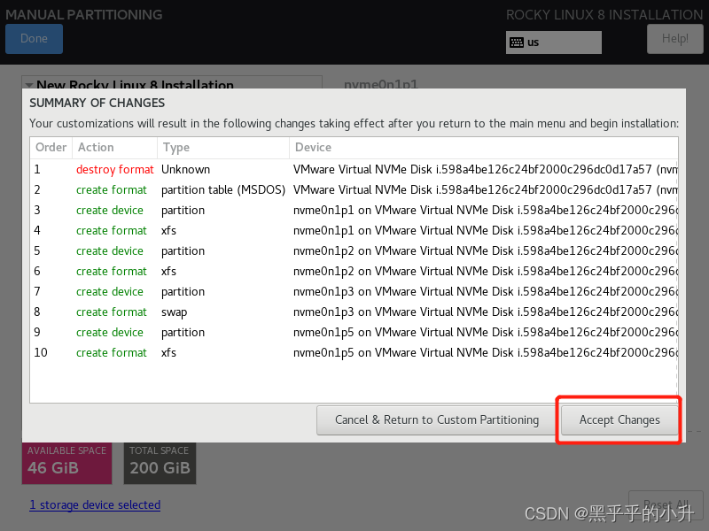The width and height of the screenshot is (709, 531).
Task: Click create device in row 3
Action: click(x=109, y=211)
